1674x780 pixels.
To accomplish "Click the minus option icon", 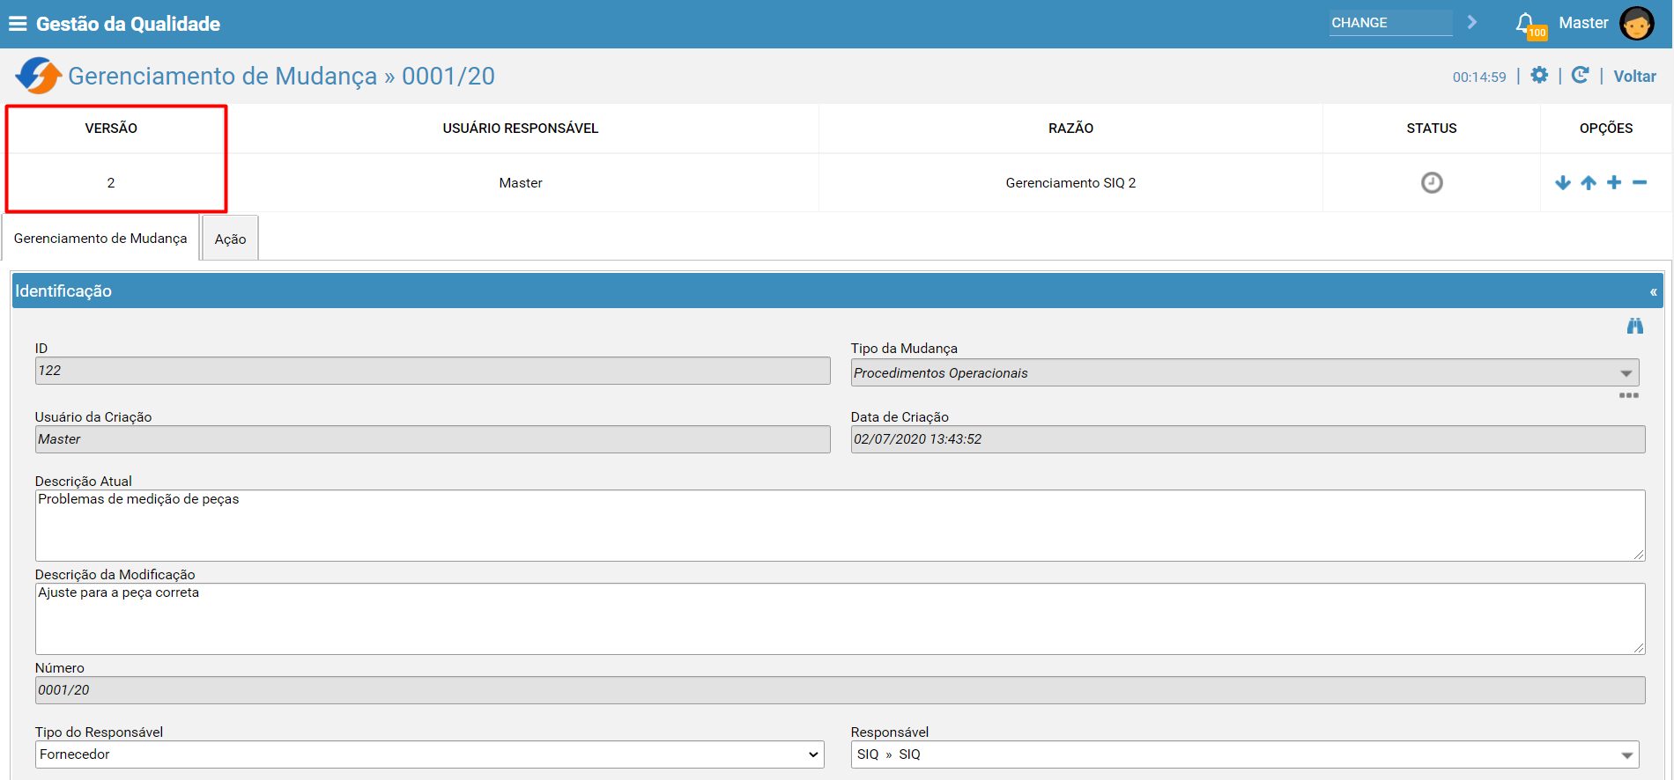I will coord(1640,182).
